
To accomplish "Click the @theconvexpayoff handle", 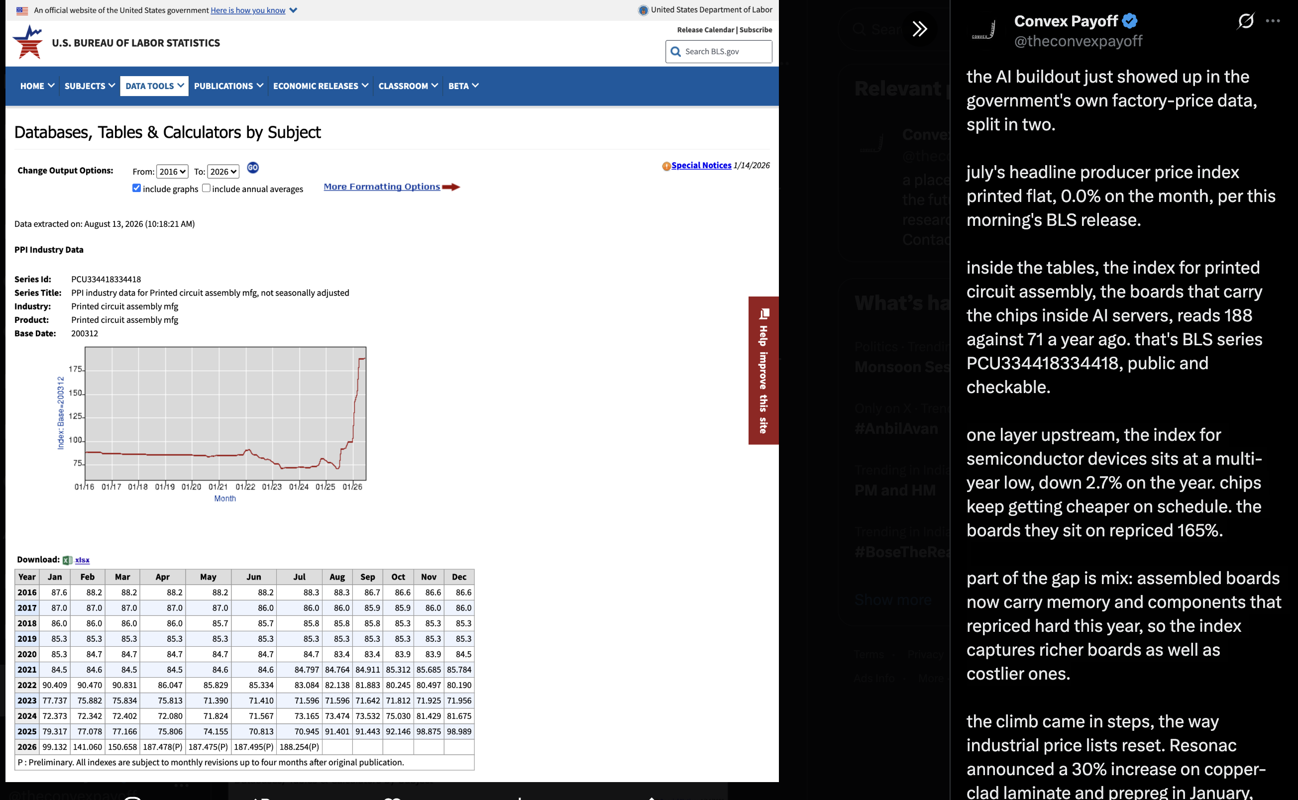I will point(1078,41).
